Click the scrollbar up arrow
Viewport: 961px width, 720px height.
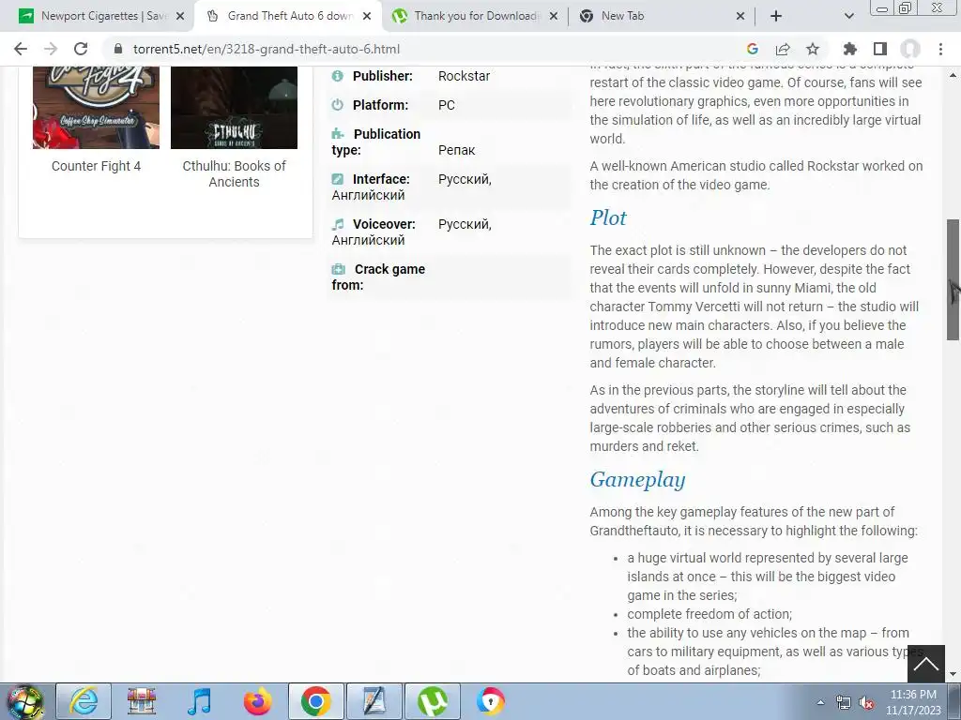point(953,75)
